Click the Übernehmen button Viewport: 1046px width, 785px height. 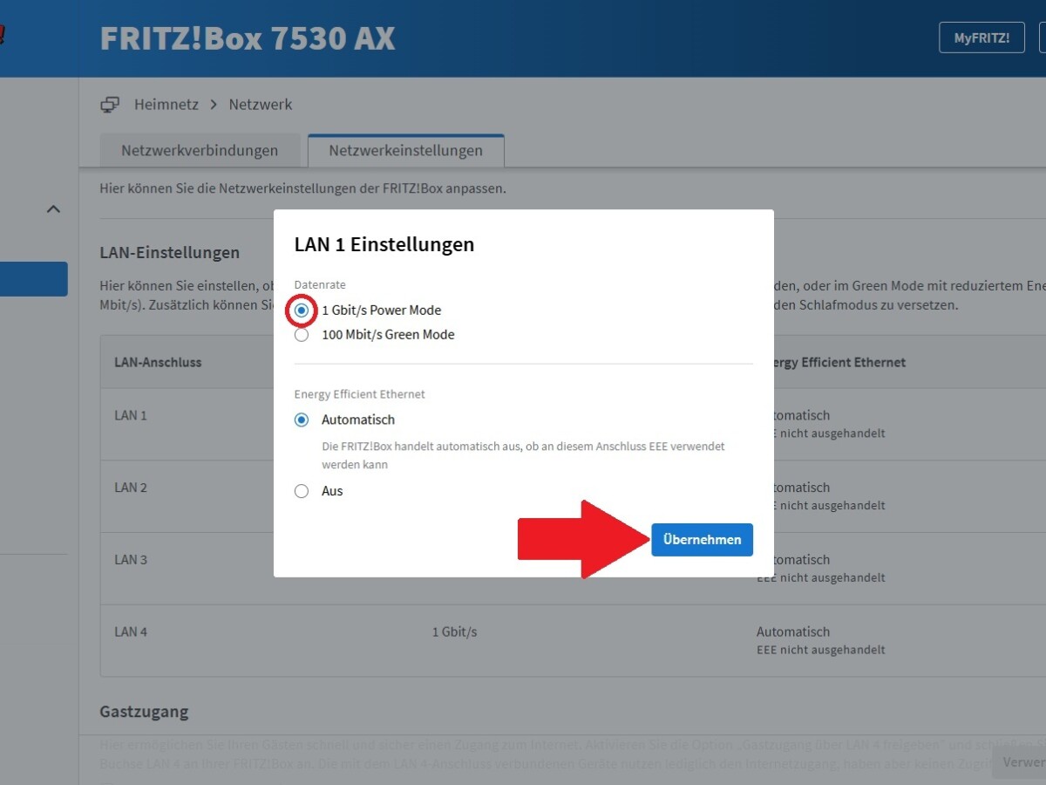pos(702,539)
